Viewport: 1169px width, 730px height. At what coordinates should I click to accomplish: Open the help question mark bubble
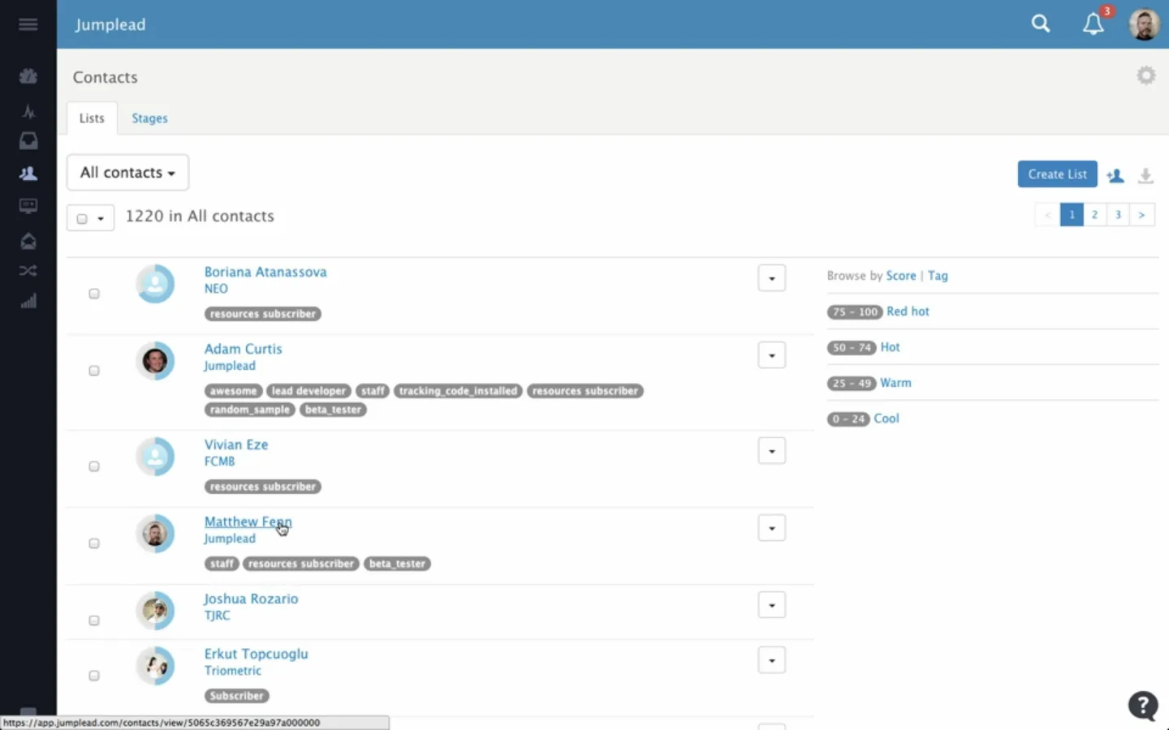(1143, 706)
